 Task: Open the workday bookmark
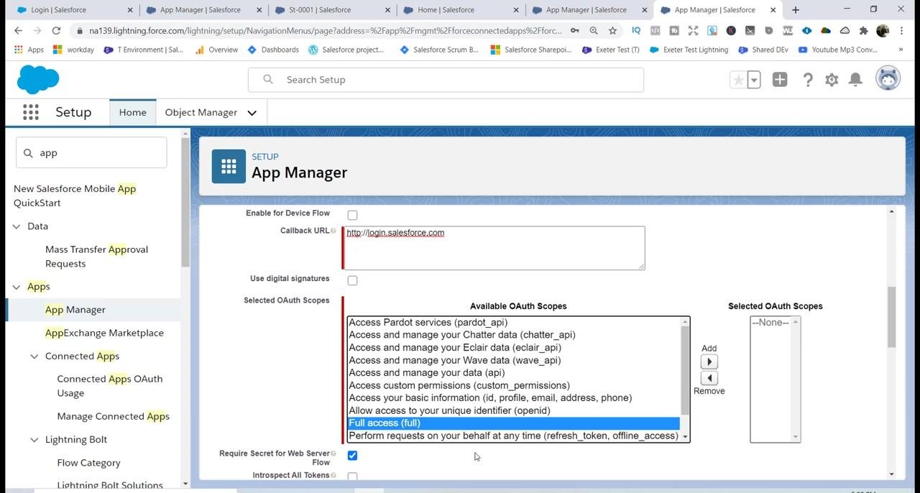(73, 50)
